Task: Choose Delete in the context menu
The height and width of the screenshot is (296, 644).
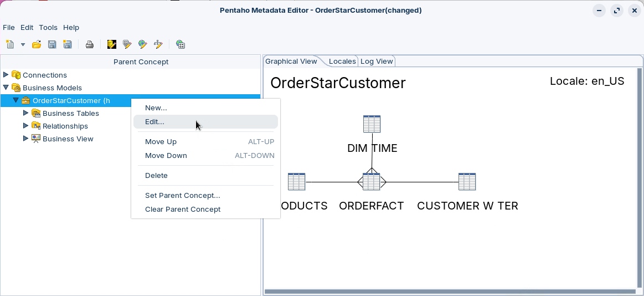Action: coord(156,175)
